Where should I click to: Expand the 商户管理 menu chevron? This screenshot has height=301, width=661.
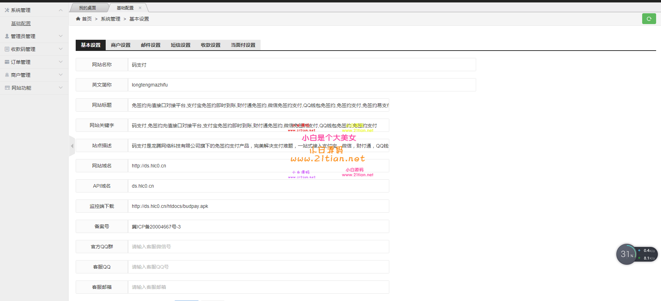pos(61,75)
